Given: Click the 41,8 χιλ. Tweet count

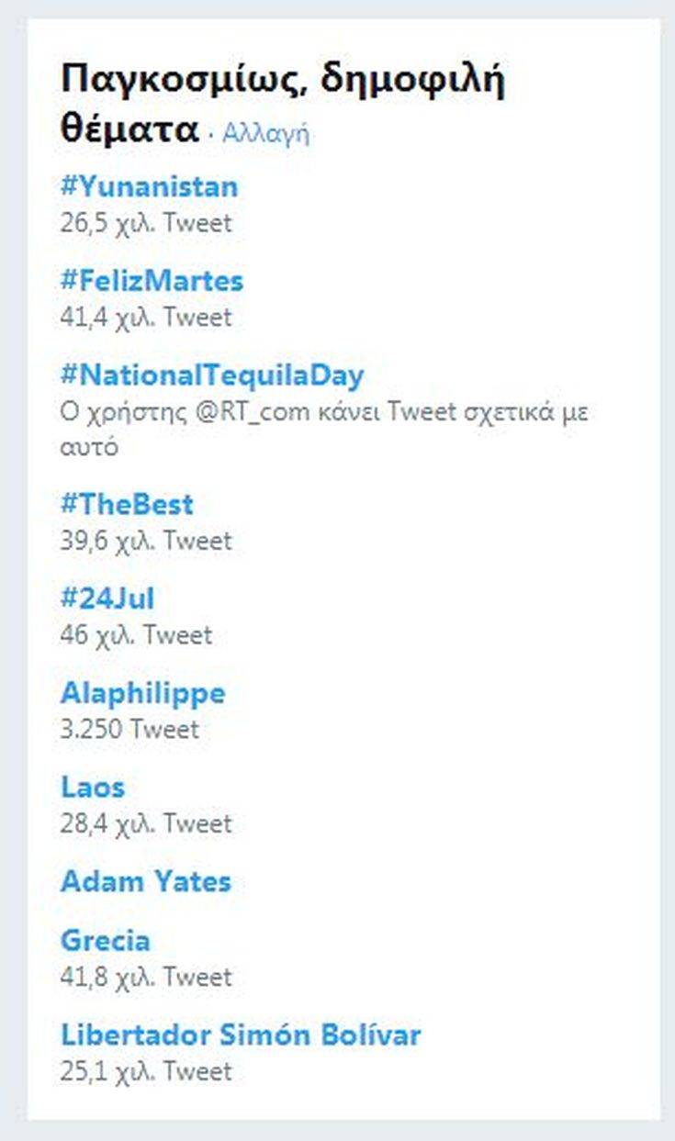Looking at the screenshot, I should pyautogui.click(x=146, y=977).
